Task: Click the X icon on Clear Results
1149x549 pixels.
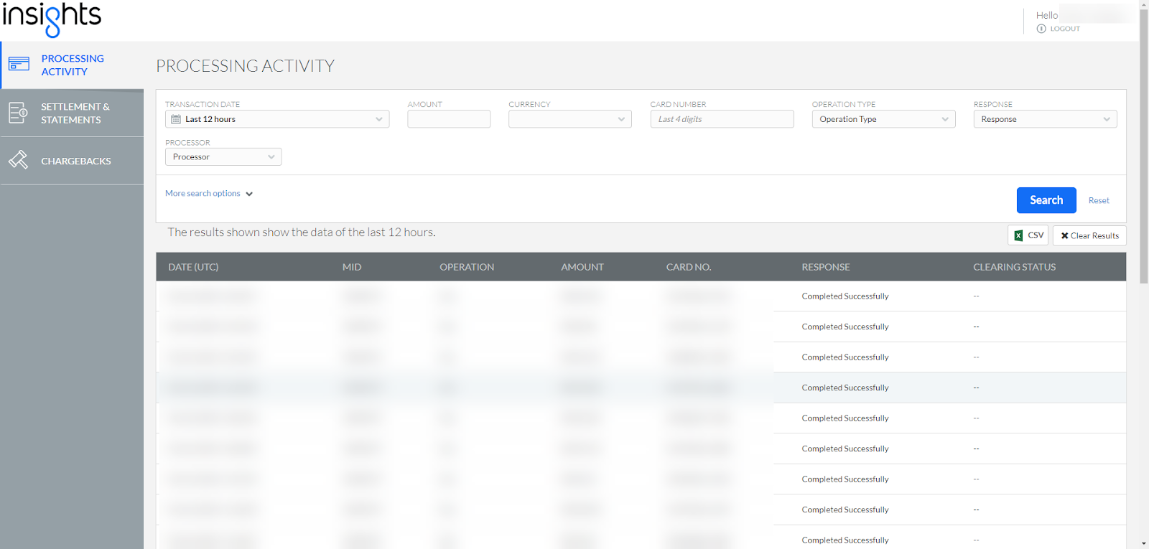Action: coord(1064,235)
